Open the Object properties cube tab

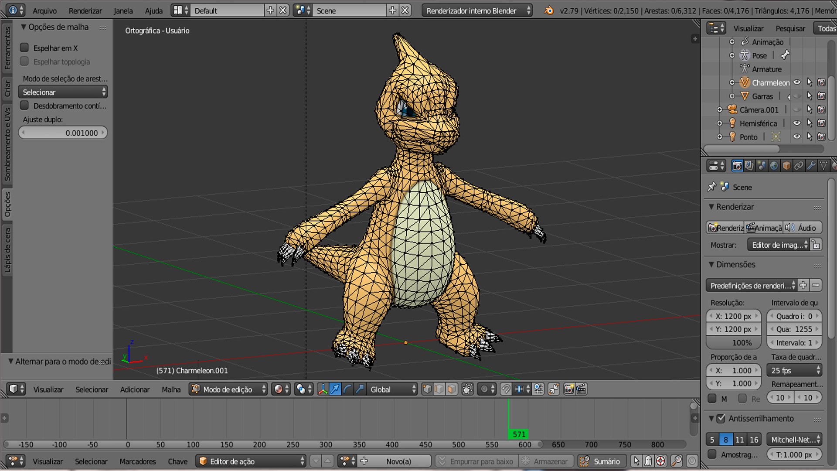pos(786,166)
